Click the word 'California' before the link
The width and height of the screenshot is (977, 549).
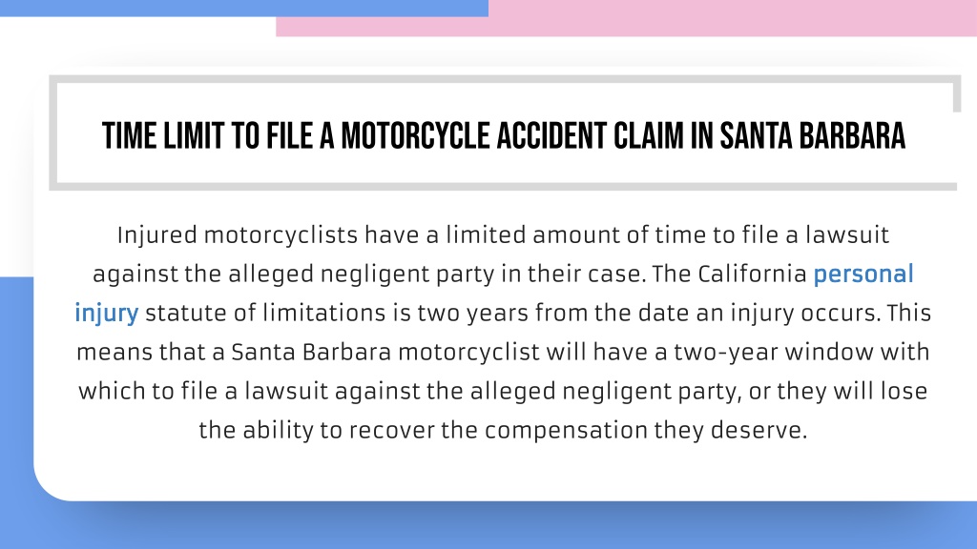[x=752, y=274]
